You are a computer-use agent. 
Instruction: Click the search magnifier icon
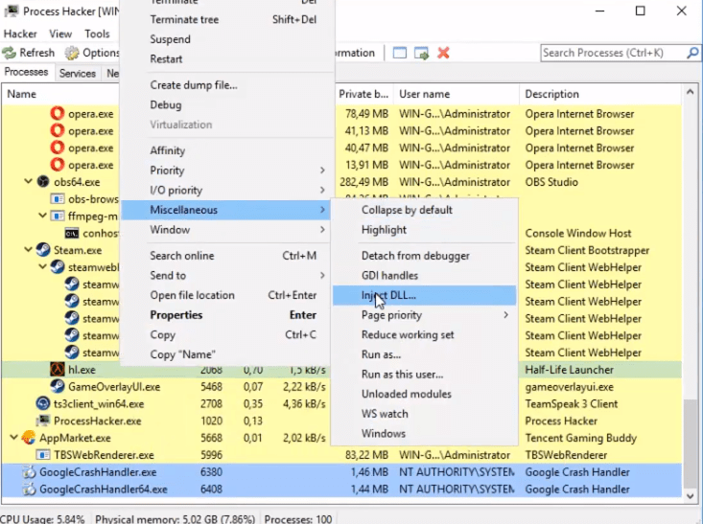click(x=692, y=53)
